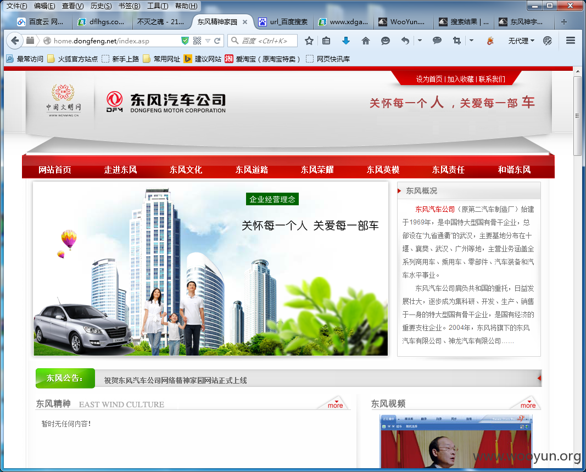
Task: Open the 东风道路 navigation item
Action: click(x=252, y=170)
